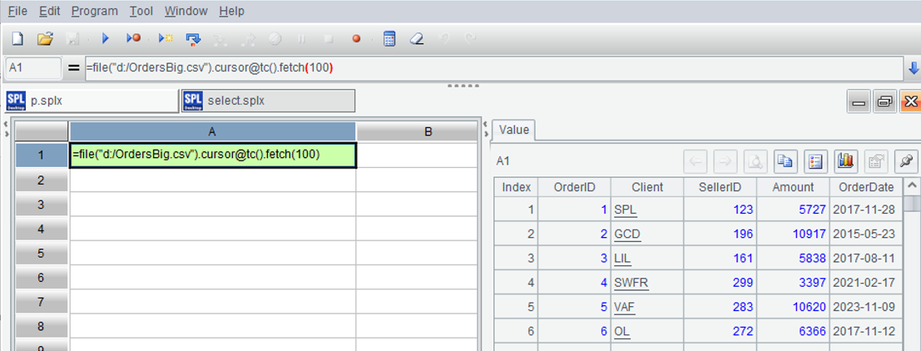Click the SellerID column header
The width and height of the screenshot is (921, 351).
[720, 187]
